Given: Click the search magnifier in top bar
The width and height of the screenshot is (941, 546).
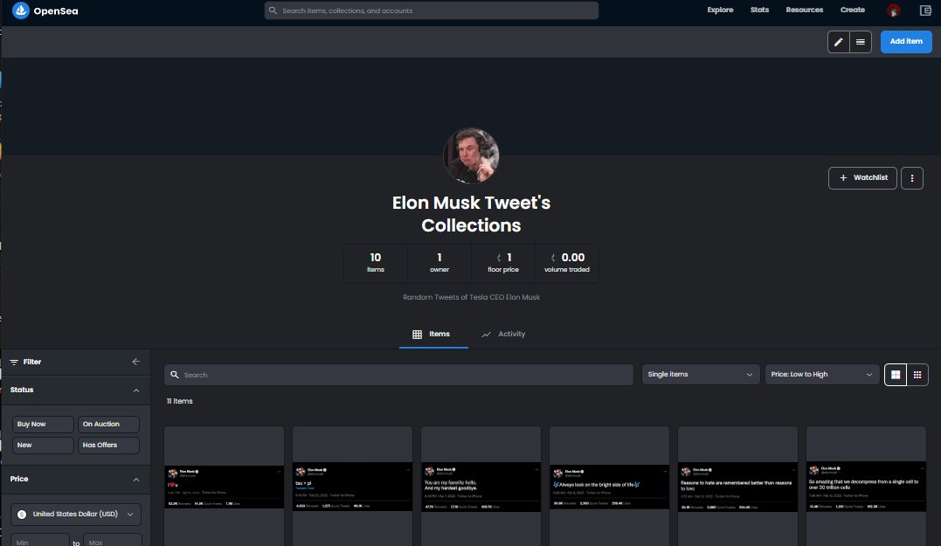Looking at the screenshot, I should tap(273, 10).
